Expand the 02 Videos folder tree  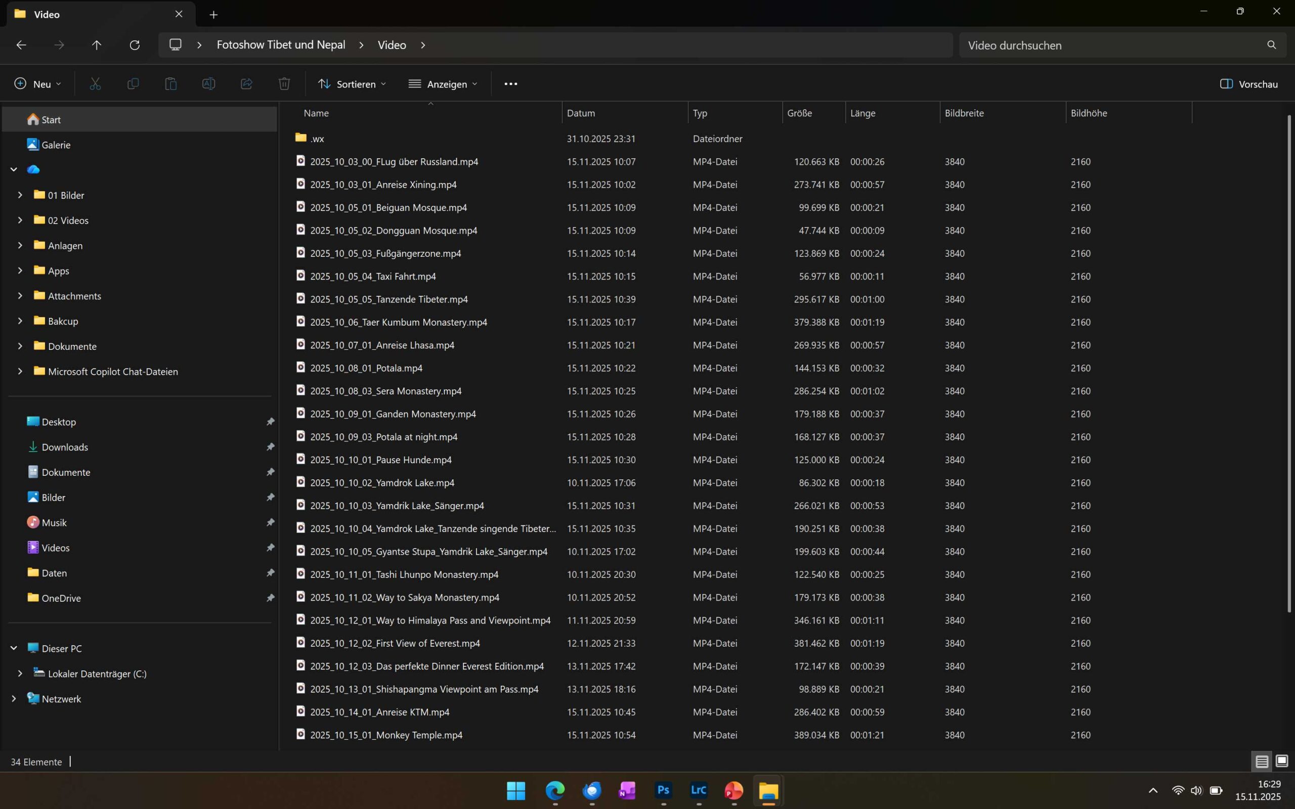(x=20, y=220)
